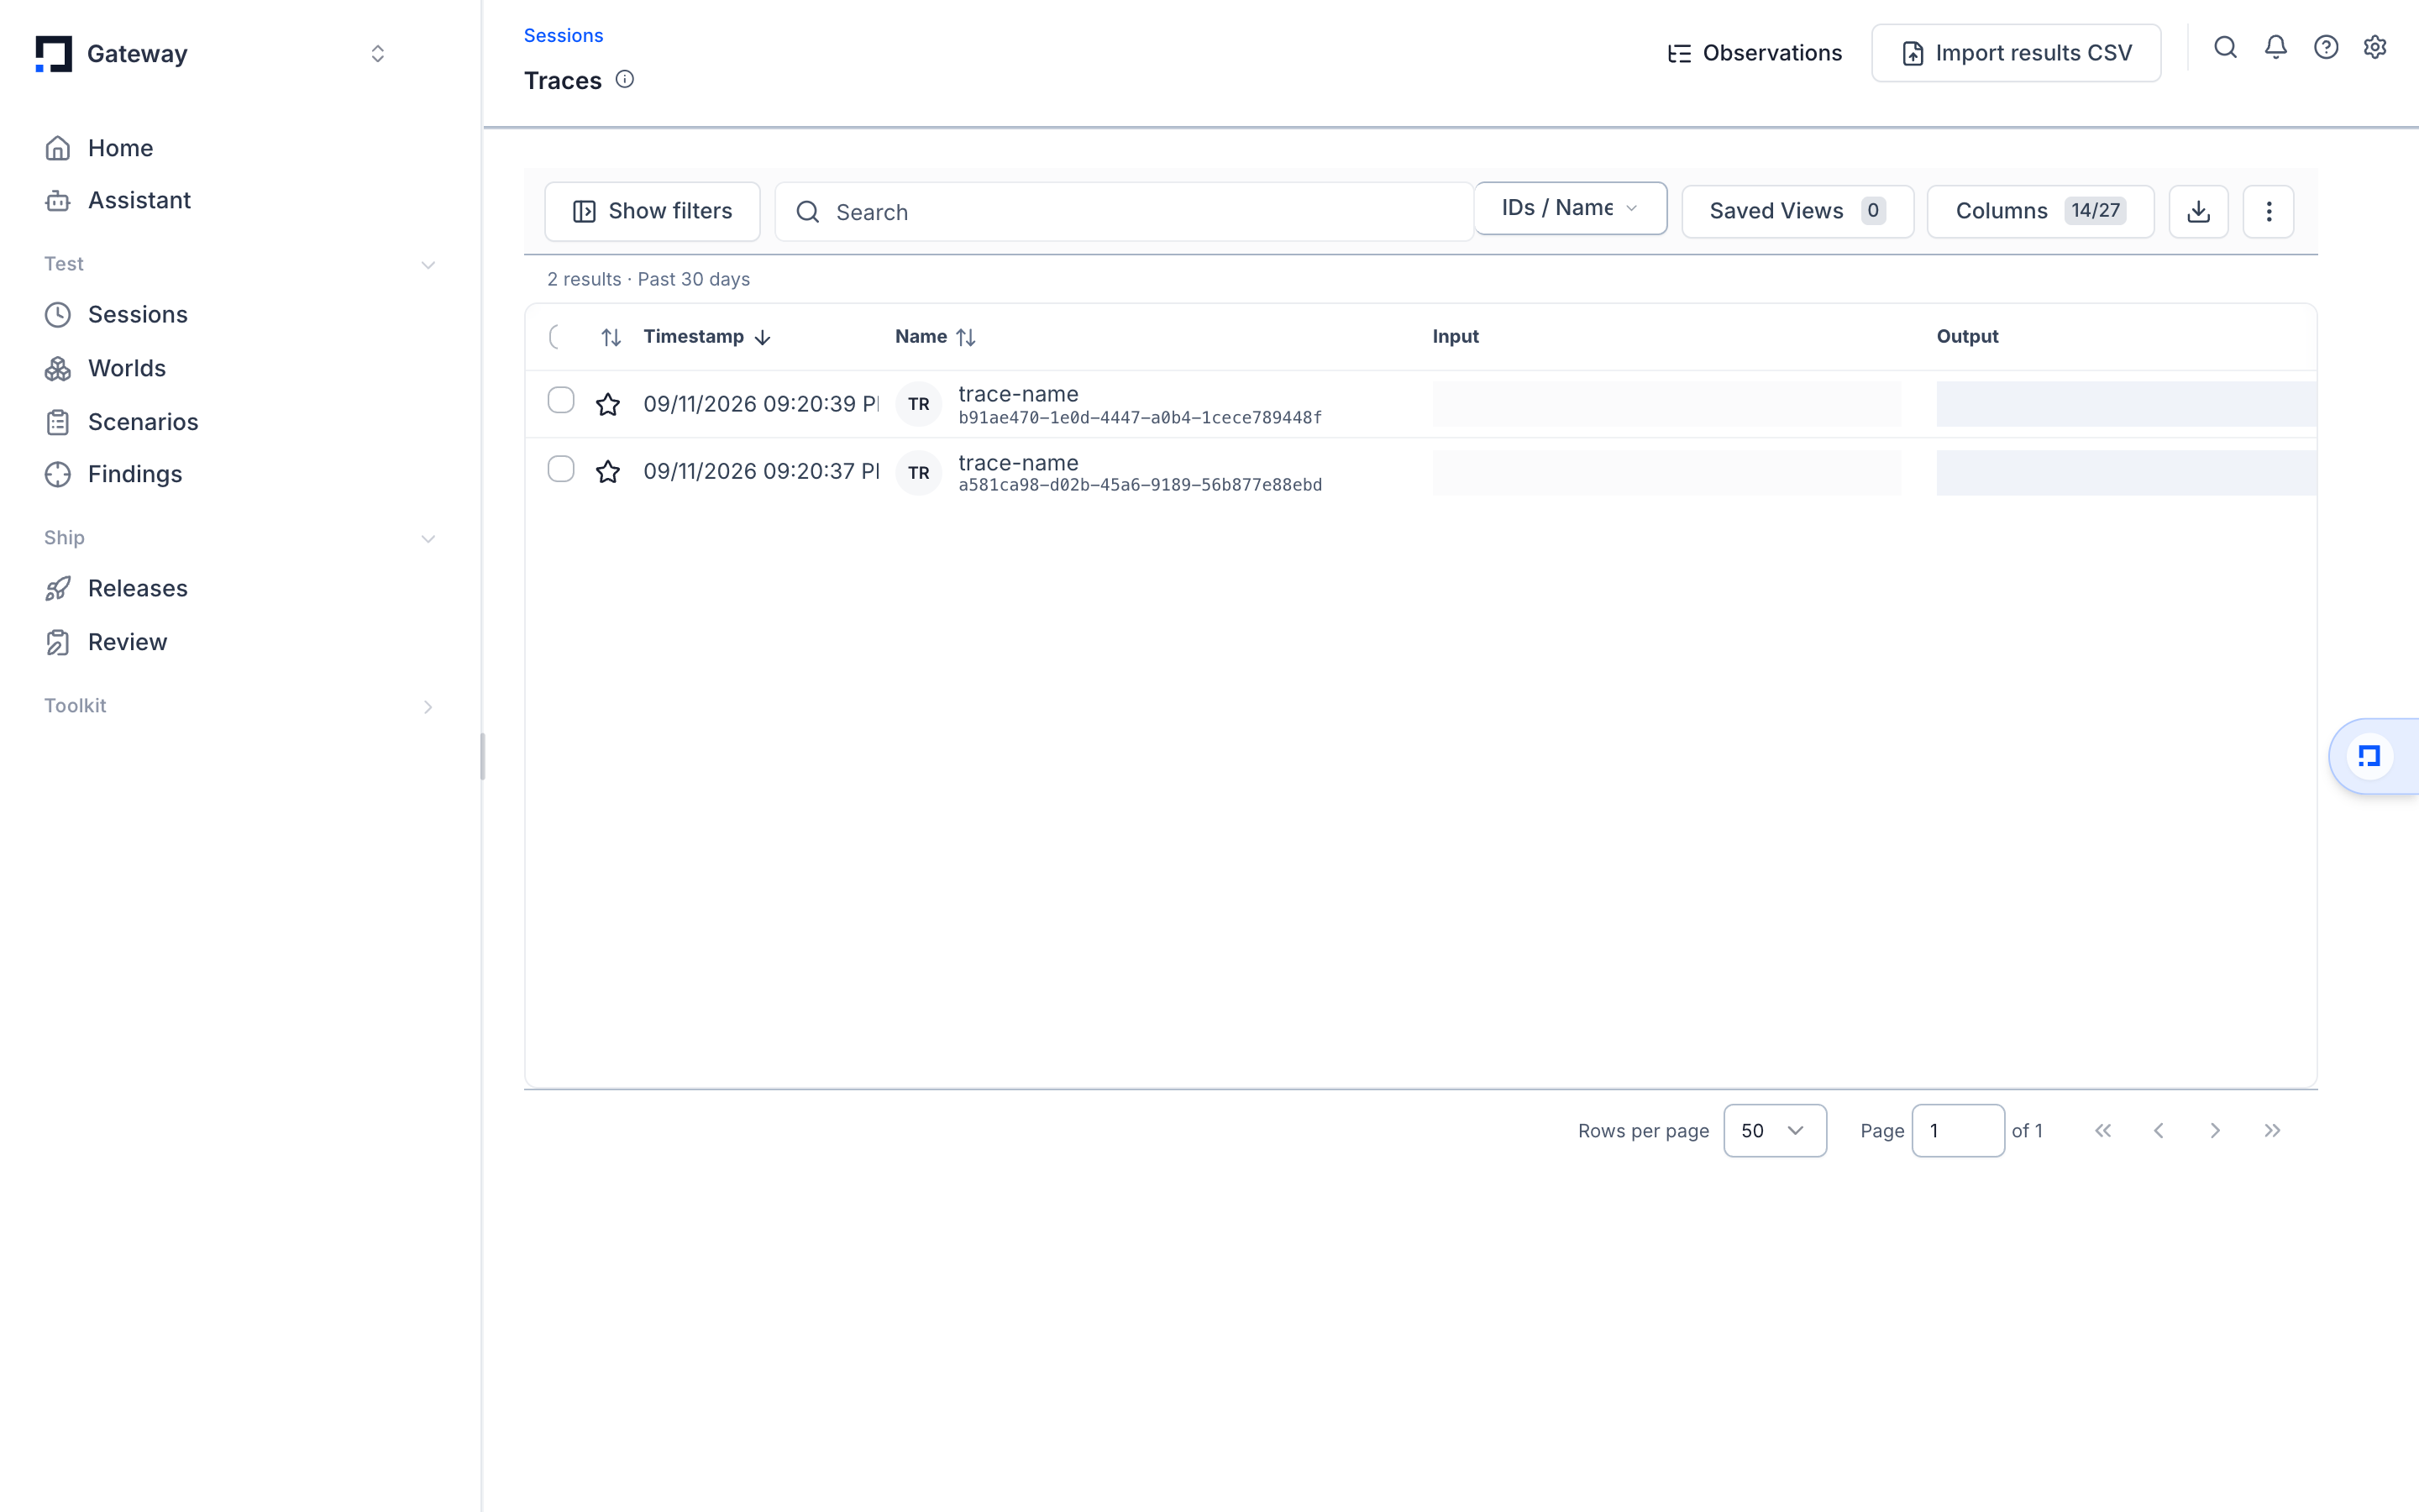Select checkbox for trace b91ae470
The height and width of the screenshot is (1512, 2419).
pyautogui.click(x=561, y=400)
